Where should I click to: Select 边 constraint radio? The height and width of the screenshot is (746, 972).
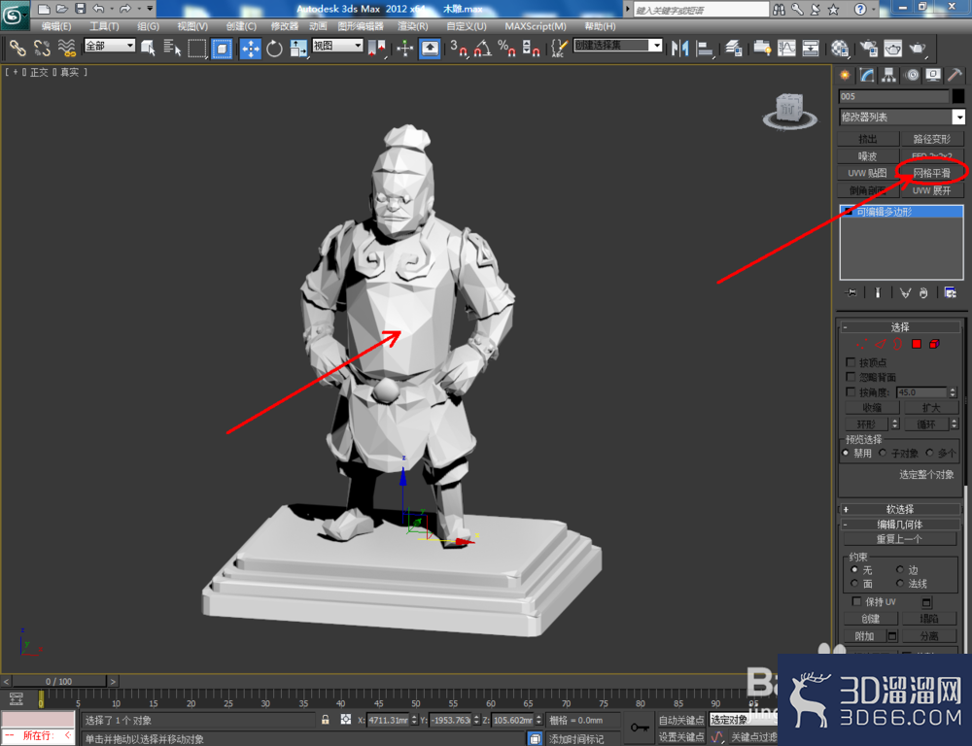(899, 569)
